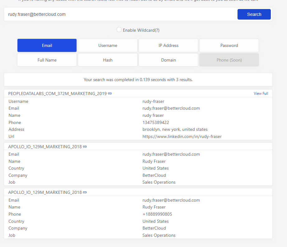Click the search completed results message
Image resolution: width=287 pixels, height=247 pixels.
tap(138, 80)
